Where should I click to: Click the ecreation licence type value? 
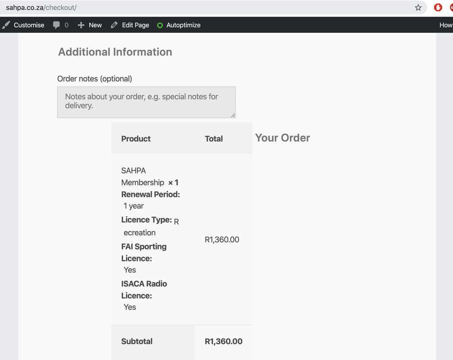(x=140, y=233)
